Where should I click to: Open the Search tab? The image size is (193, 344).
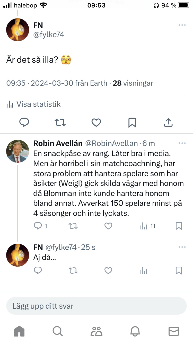pyautogui.click(x=58, y=331)
